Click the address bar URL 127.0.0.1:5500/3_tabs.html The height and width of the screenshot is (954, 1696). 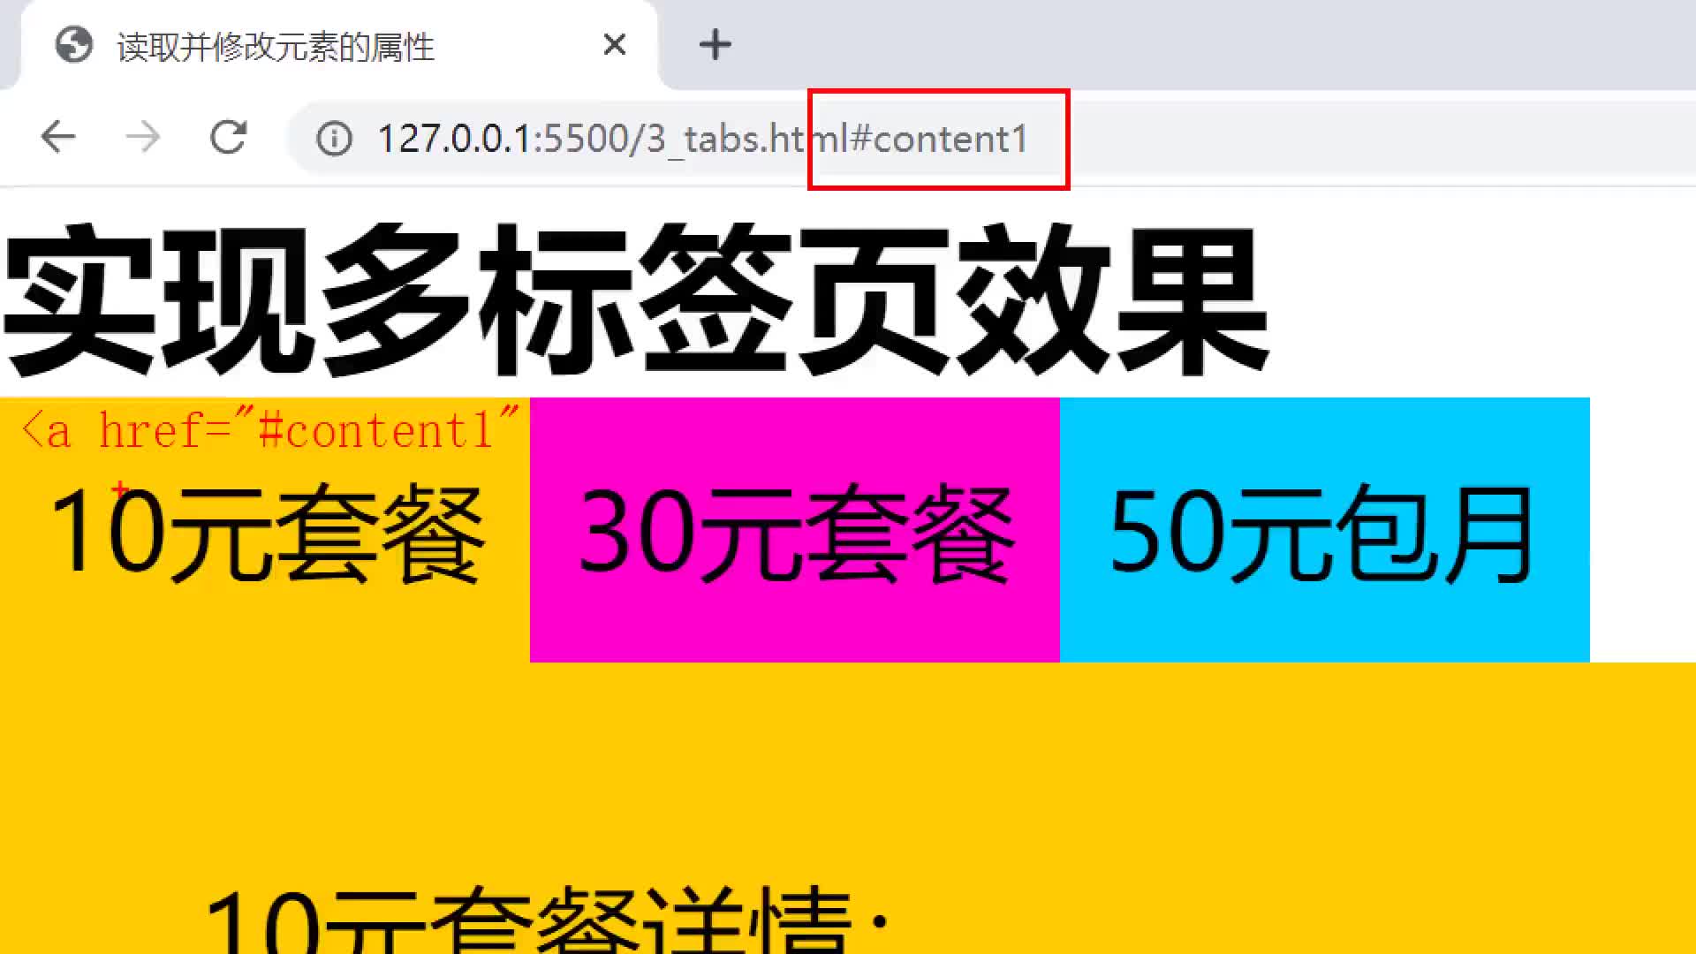point(702,139)
